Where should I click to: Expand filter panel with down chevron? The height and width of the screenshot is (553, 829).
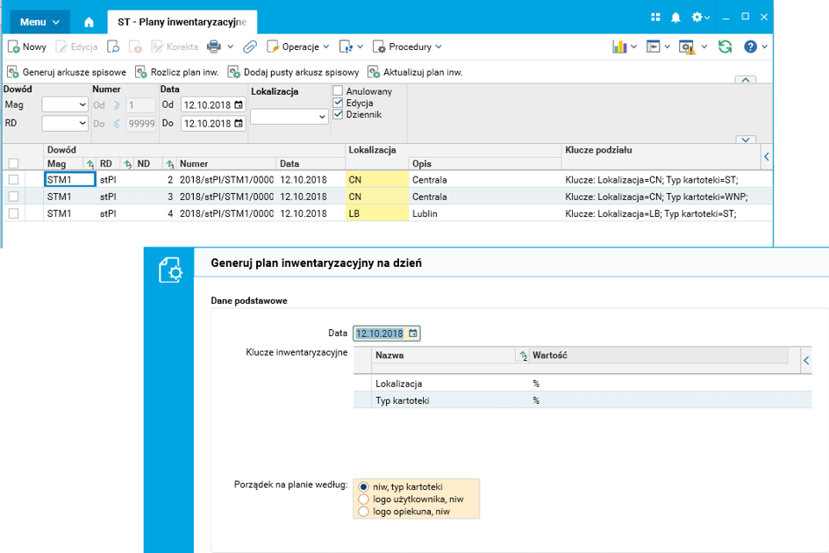coord(746,140)
